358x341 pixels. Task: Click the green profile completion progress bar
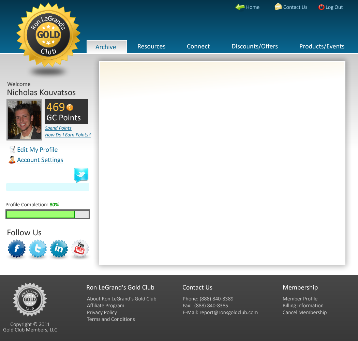pyautogui.click(x=41, y=214)
